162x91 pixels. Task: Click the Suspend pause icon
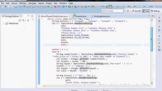[52, 7]
